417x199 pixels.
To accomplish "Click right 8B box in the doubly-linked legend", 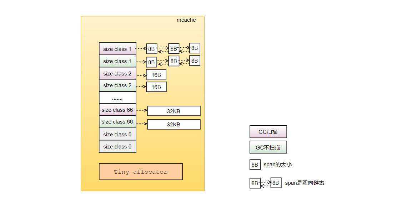I will point(276,183).
